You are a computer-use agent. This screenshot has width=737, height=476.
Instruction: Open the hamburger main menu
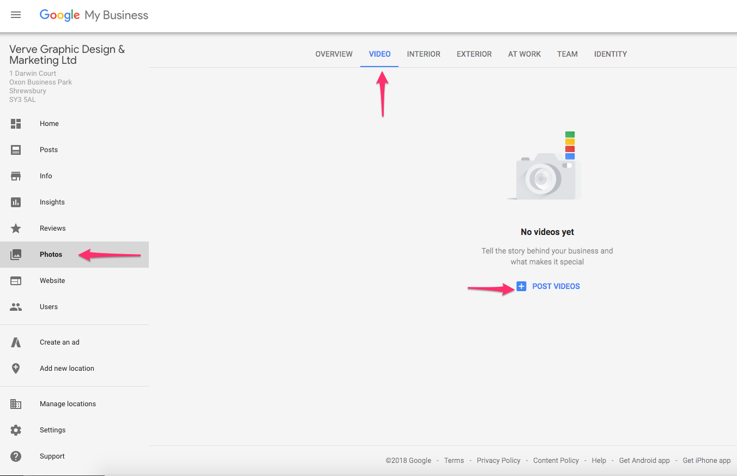[16, 15]
